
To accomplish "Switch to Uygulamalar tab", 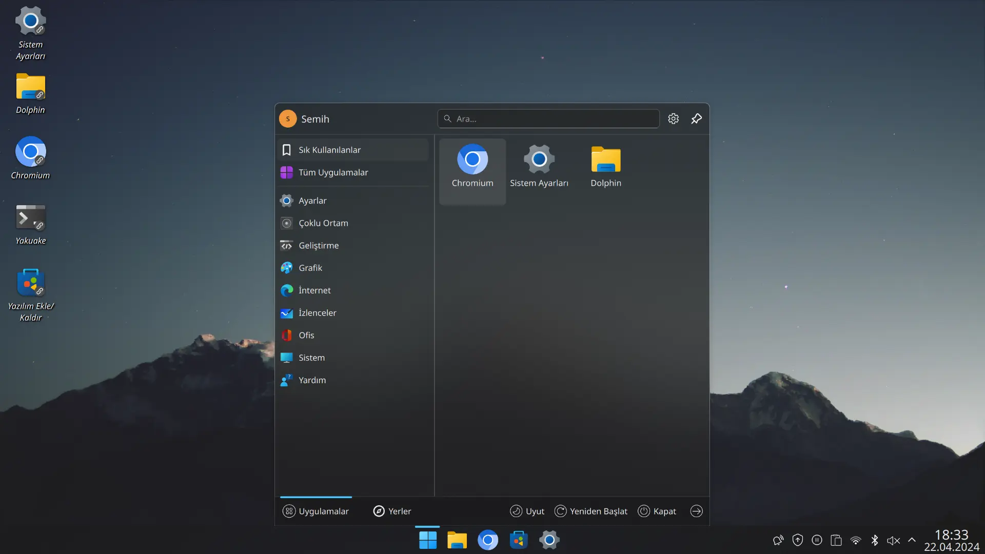I will [316, 511].
